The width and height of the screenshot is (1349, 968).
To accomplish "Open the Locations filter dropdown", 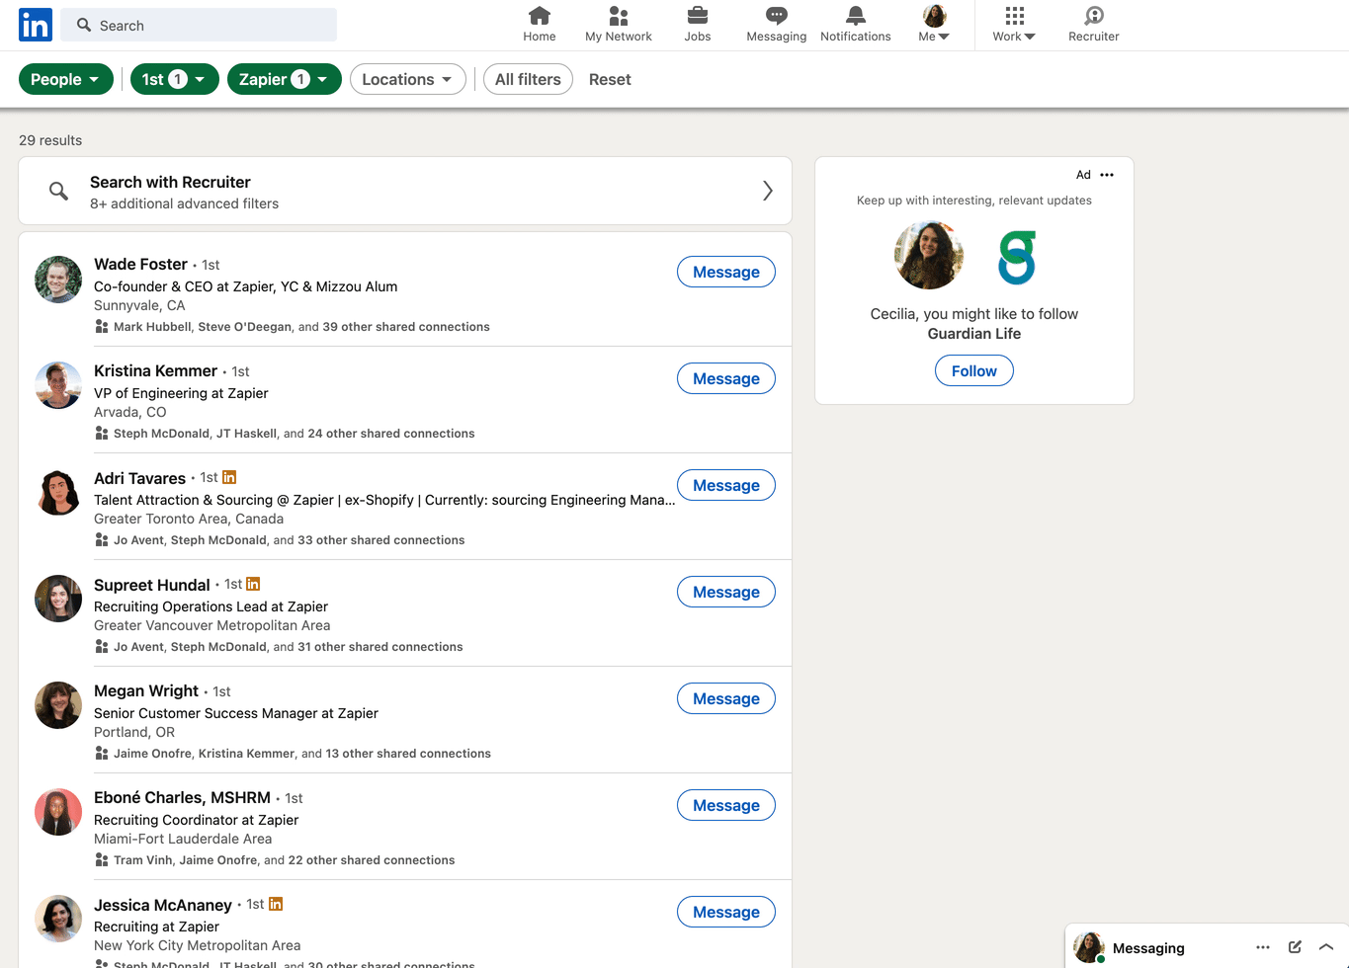I will tap(408, 79).
